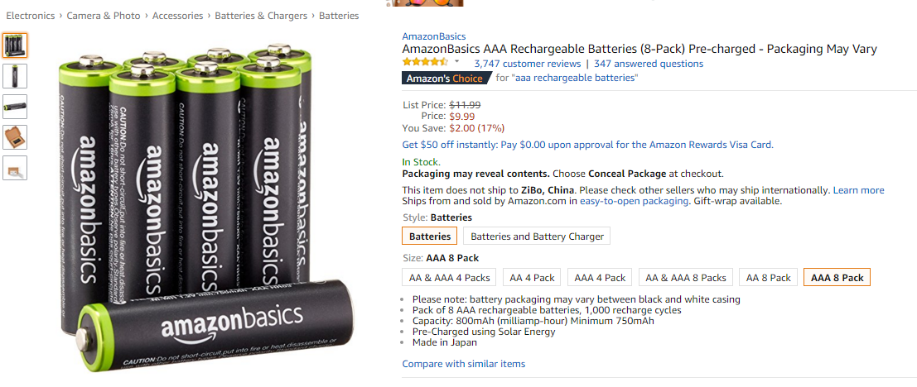Select the first product thumbnail of eight batteries
This screenshot has height=387, width=917.
point(15,45)
